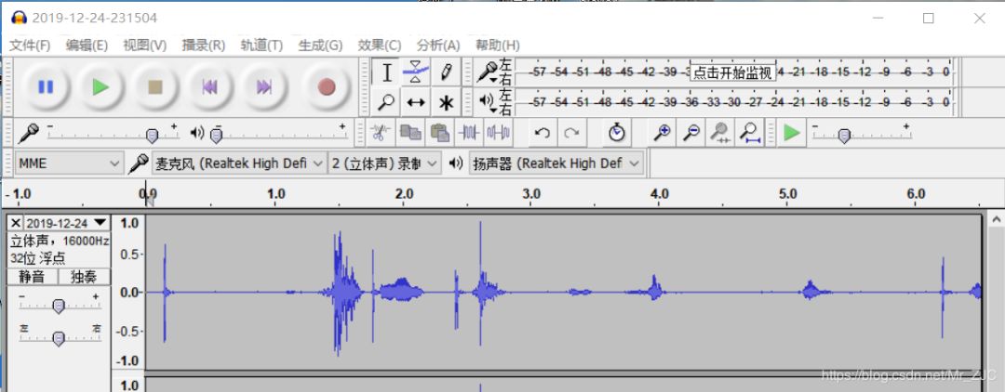
Task: Click the Redo arrow icon
Action: click(571, 133)
